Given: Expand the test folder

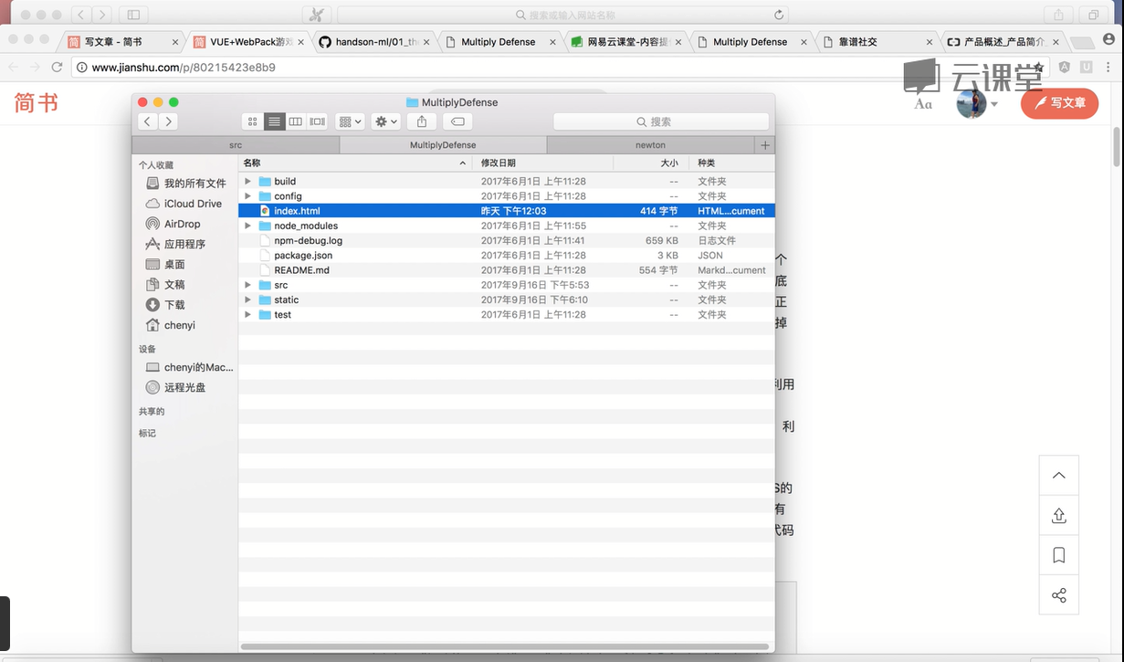Looking at the screenshot, I should point(247,314).
